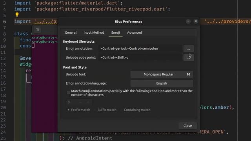Click the Close button in IBus Preferences
Screen dimensions: 251x141
tap(187, 126)
